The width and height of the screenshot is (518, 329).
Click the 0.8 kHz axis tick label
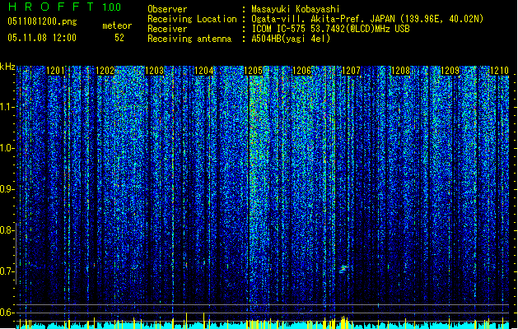[x=7, y=230]
